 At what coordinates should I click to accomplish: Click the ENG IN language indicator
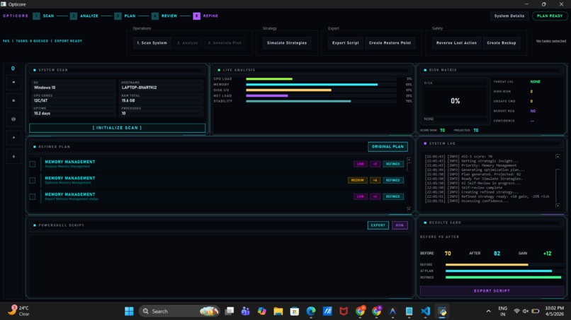(x=502, y=312)
